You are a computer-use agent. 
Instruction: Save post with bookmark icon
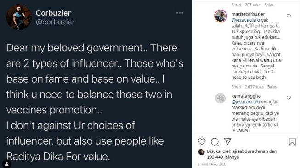(292, 141)
